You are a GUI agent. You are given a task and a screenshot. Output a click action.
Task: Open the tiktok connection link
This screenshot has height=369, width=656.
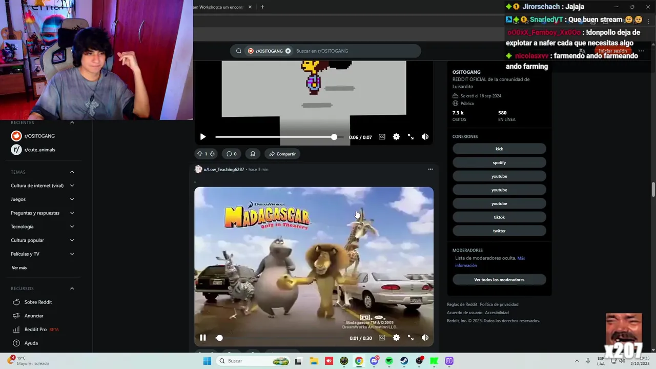[499, 217]
